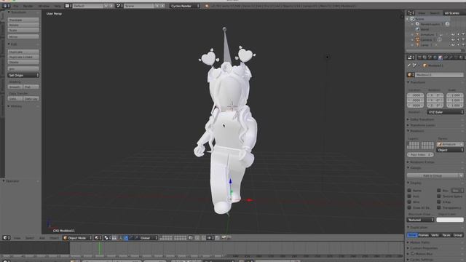Open the Modifiers properties tab icon
466x262 pixels.
(451, 57)
